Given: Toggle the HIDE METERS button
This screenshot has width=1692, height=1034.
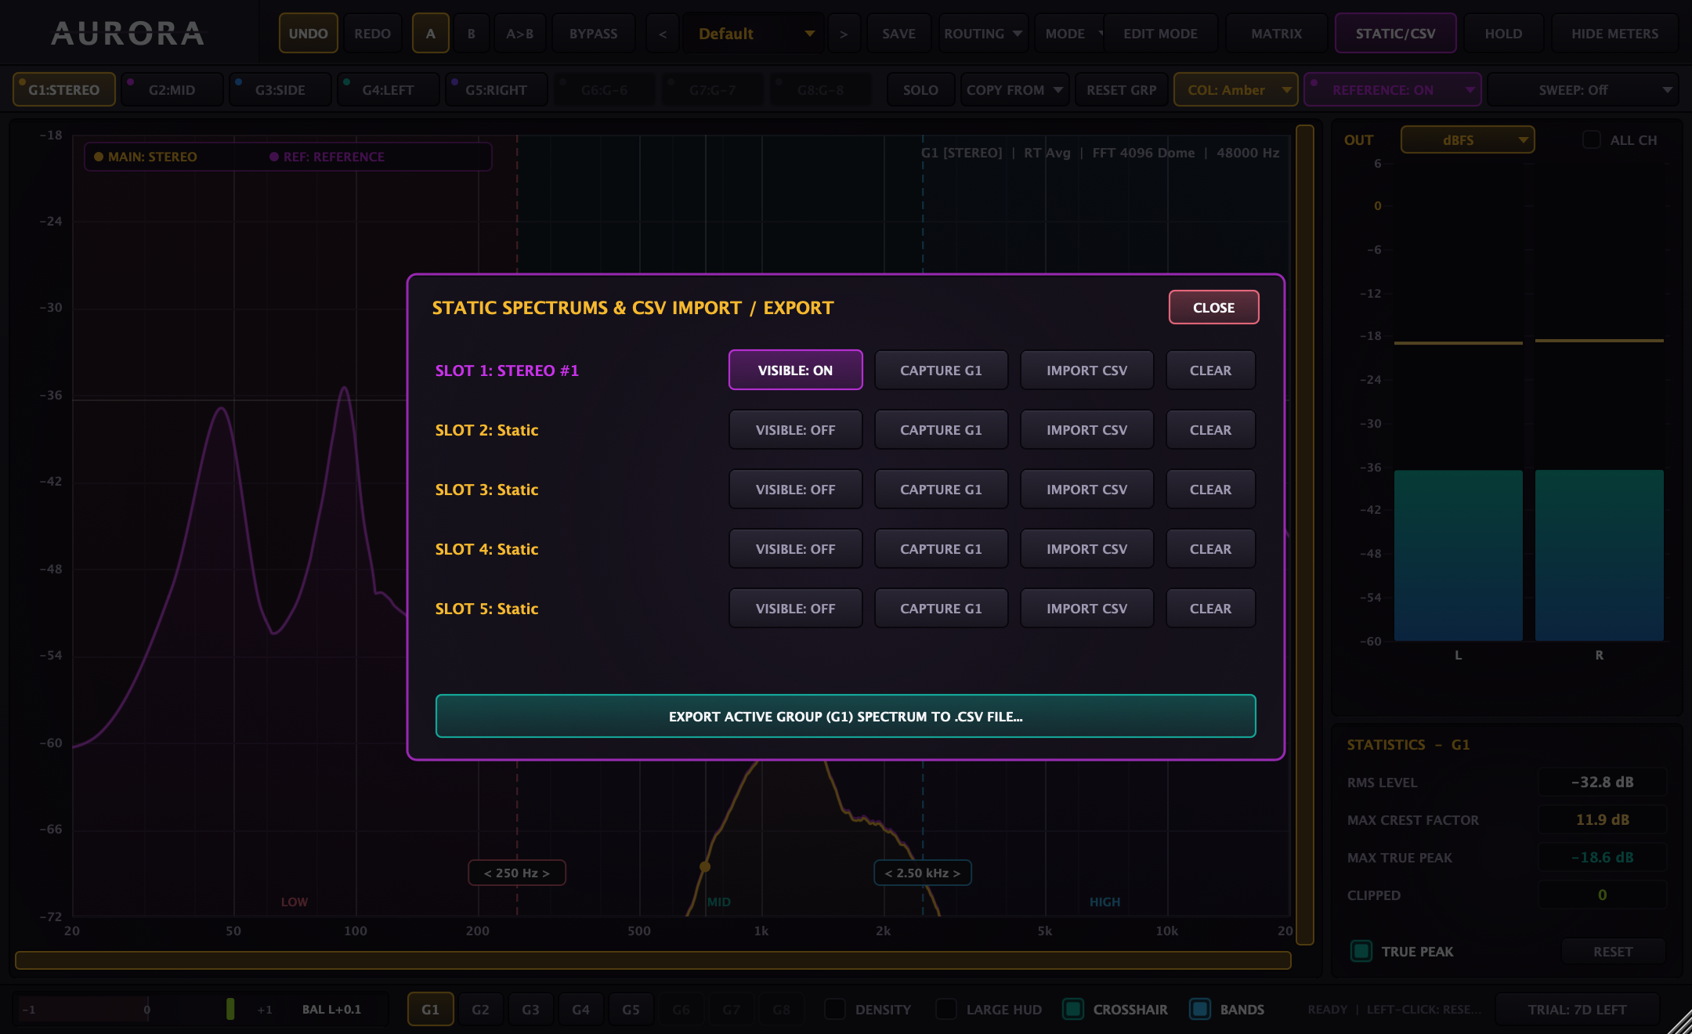Looking at the screenshot, I should 1614,34.
